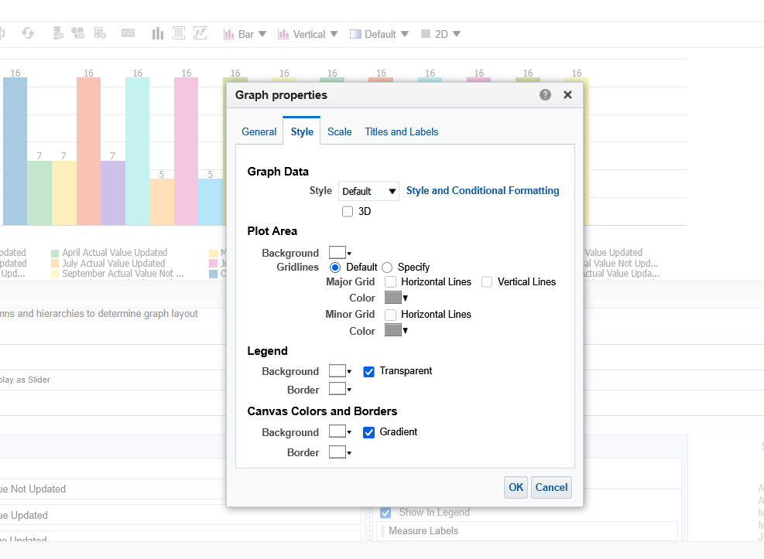Viewport: 764px width, 559px height.
Task: Open the Titles and Labels tab
Action: (402, 132)
